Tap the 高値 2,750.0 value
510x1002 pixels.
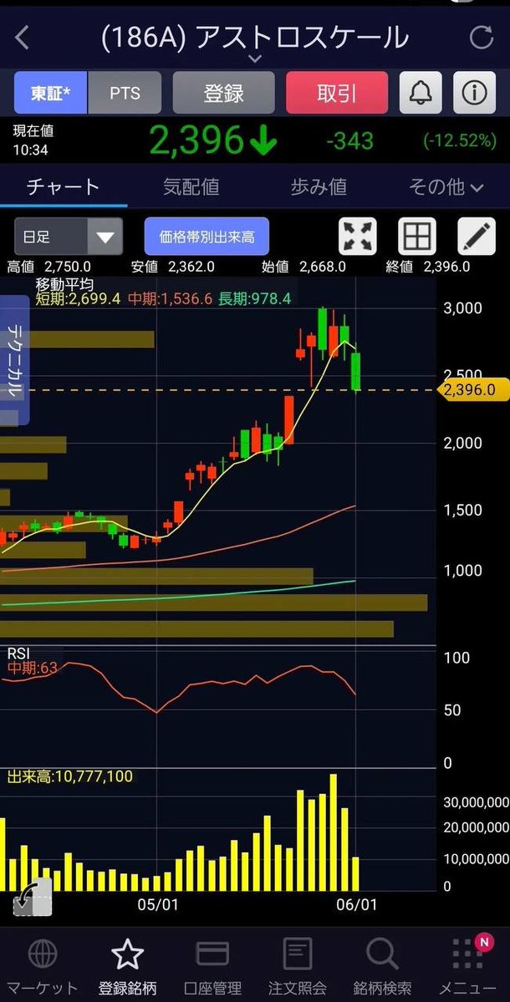[48, 267]
